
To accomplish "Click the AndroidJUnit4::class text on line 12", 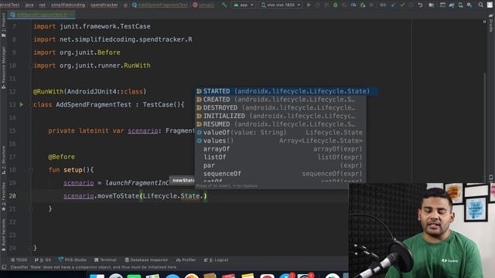I will 105,91.
